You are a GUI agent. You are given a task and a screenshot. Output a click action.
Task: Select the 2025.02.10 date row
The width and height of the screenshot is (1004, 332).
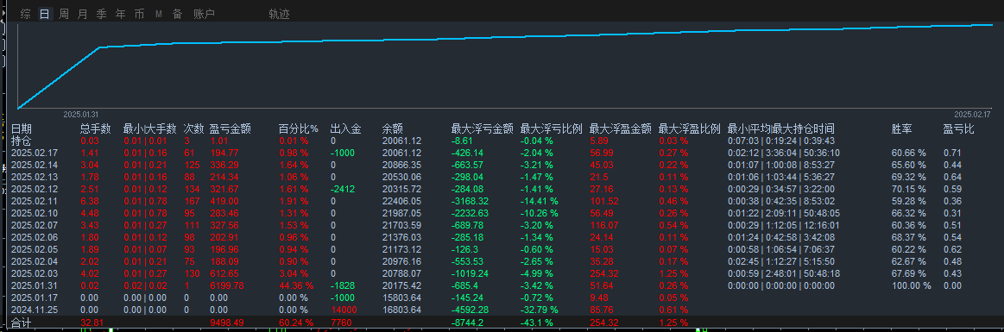click(34, 213)
